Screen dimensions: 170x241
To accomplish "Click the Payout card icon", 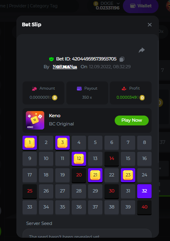I will (x=79, y=88).
